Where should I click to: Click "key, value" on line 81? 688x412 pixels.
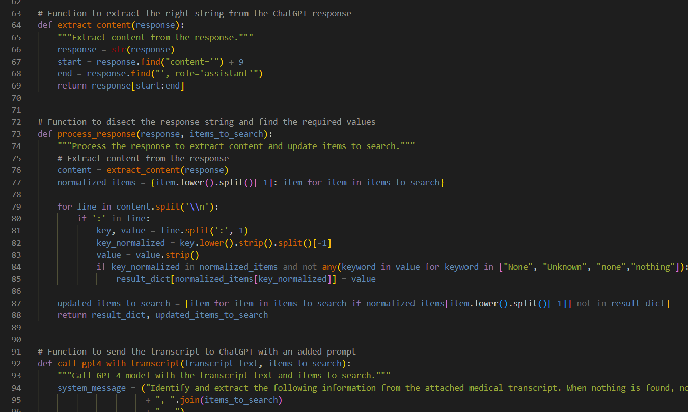click(x=121, y=231)
